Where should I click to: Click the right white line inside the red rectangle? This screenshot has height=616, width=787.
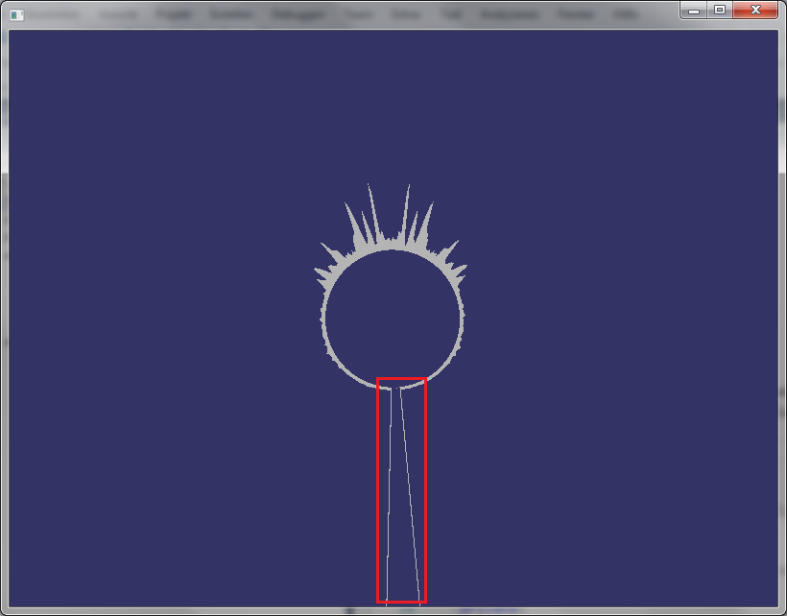coord(410,489)
